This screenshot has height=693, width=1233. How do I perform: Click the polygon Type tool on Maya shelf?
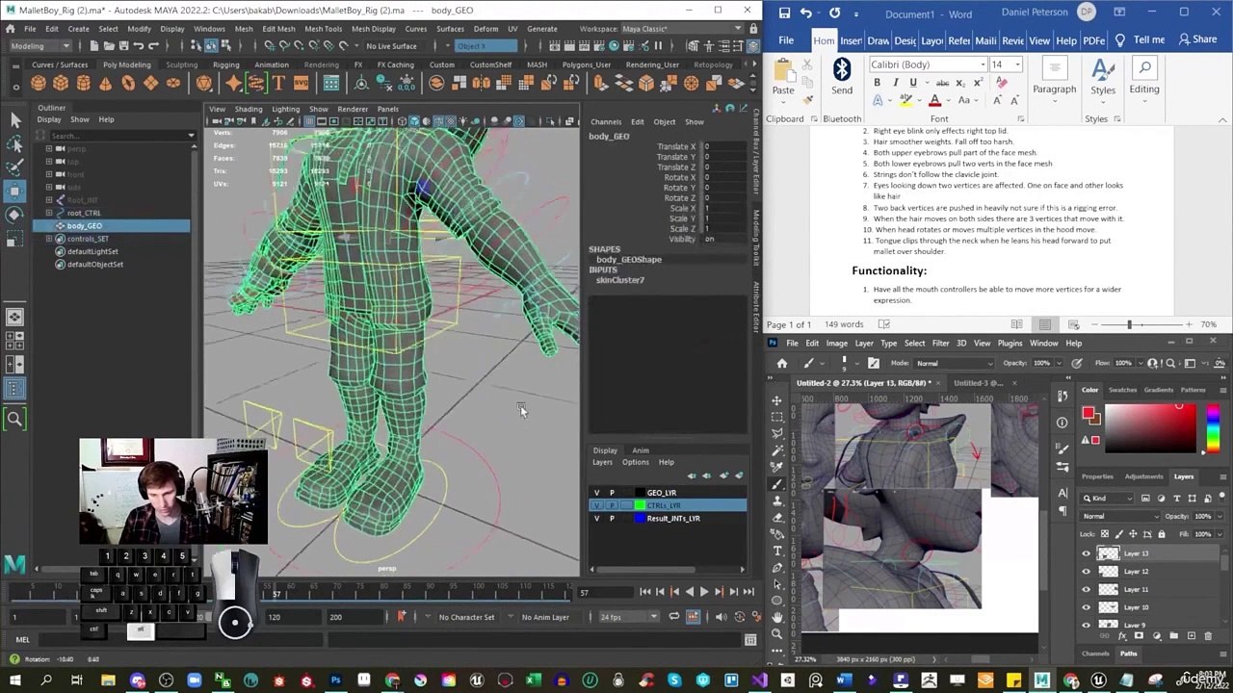tap(278, 84)
